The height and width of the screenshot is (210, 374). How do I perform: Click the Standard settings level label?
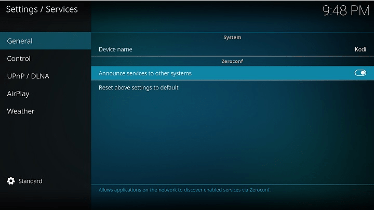[x=30, y=181]
